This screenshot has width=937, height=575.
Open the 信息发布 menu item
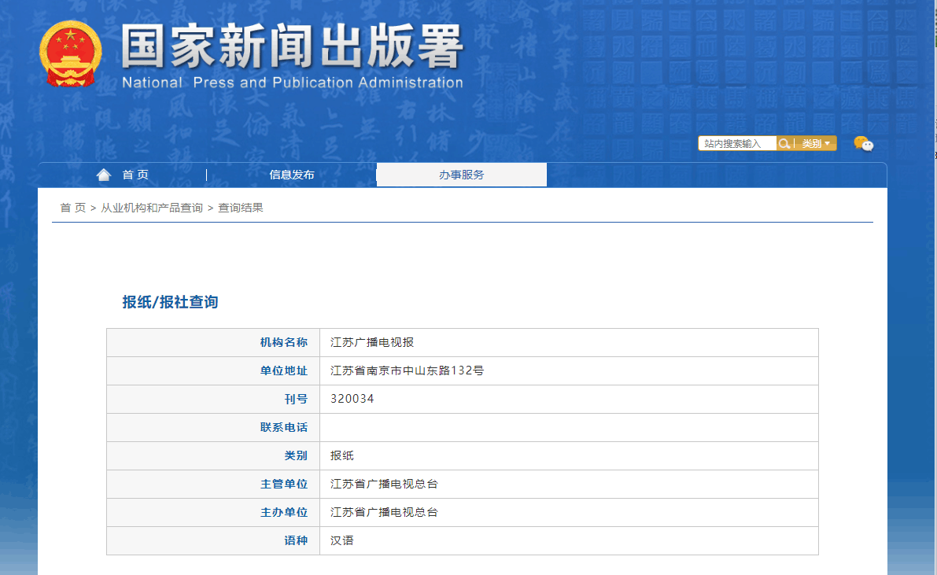click(291, 175)
